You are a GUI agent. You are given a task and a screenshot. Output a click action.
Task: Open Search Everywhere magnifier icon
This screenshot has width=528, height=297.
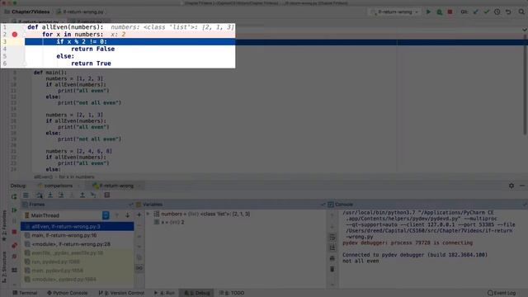[521, 12]
